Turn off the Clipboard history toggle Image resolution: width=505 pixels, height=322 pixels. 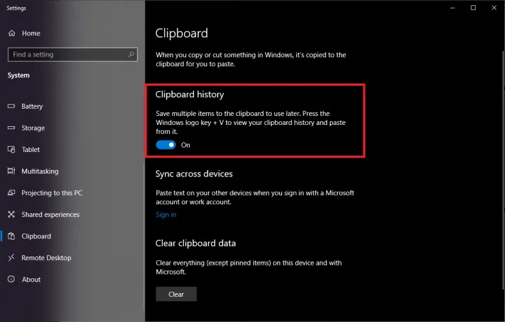pos(166,145)
